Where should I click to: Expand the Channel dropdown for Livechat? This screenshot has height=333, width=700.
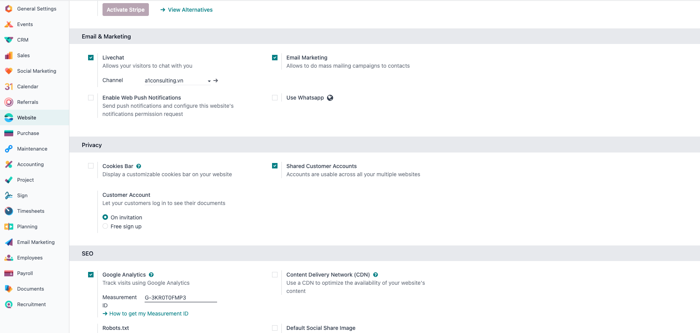coord(209,81)
